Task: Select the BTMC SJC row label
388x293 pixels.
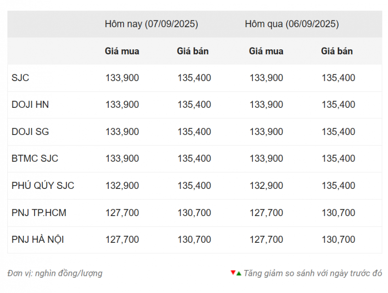Action: point(35,158)
